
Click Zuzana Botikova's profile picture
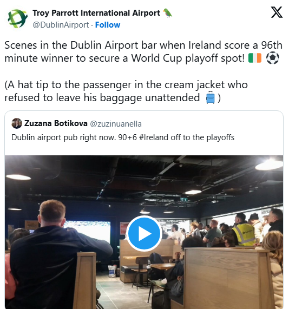coord(17,123)
